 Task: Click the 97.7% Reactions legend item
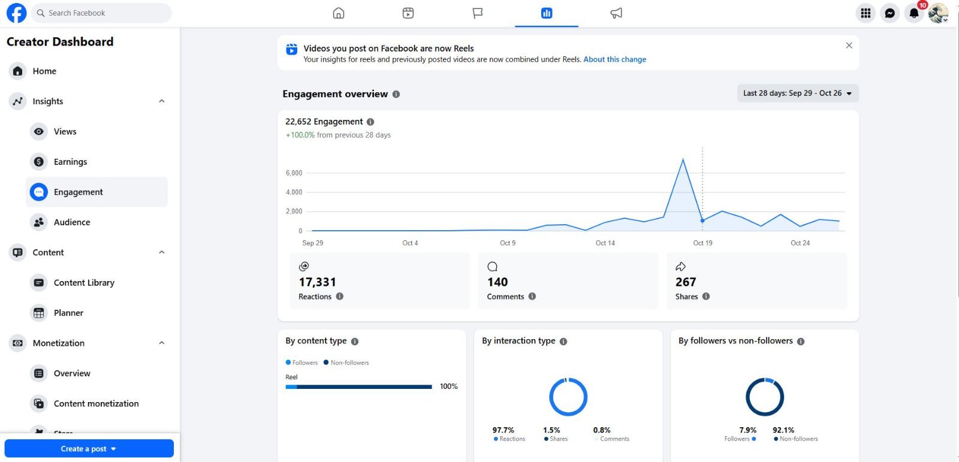pyautogui.click(x=508, y=434)
